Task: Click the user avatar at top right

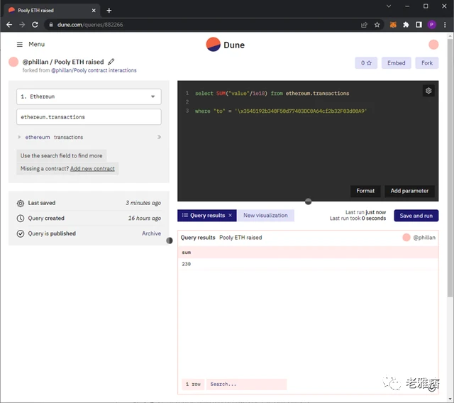Action: point(433,45)
